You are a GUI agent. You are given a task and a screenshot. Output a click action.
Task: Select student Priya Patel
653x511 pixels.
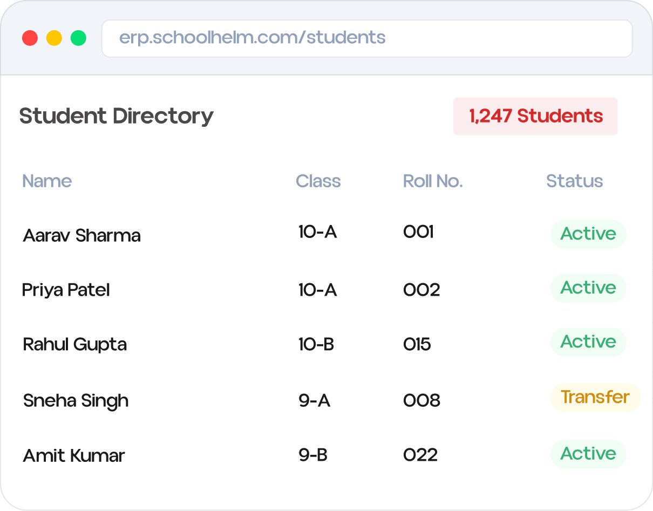pyautogui.click(x=66, y=290)
